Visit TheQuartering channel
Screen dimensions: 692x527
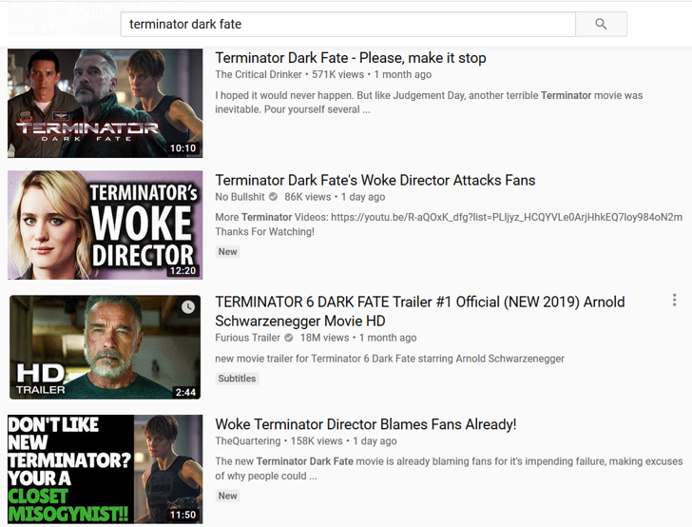[x=247, y=440]
